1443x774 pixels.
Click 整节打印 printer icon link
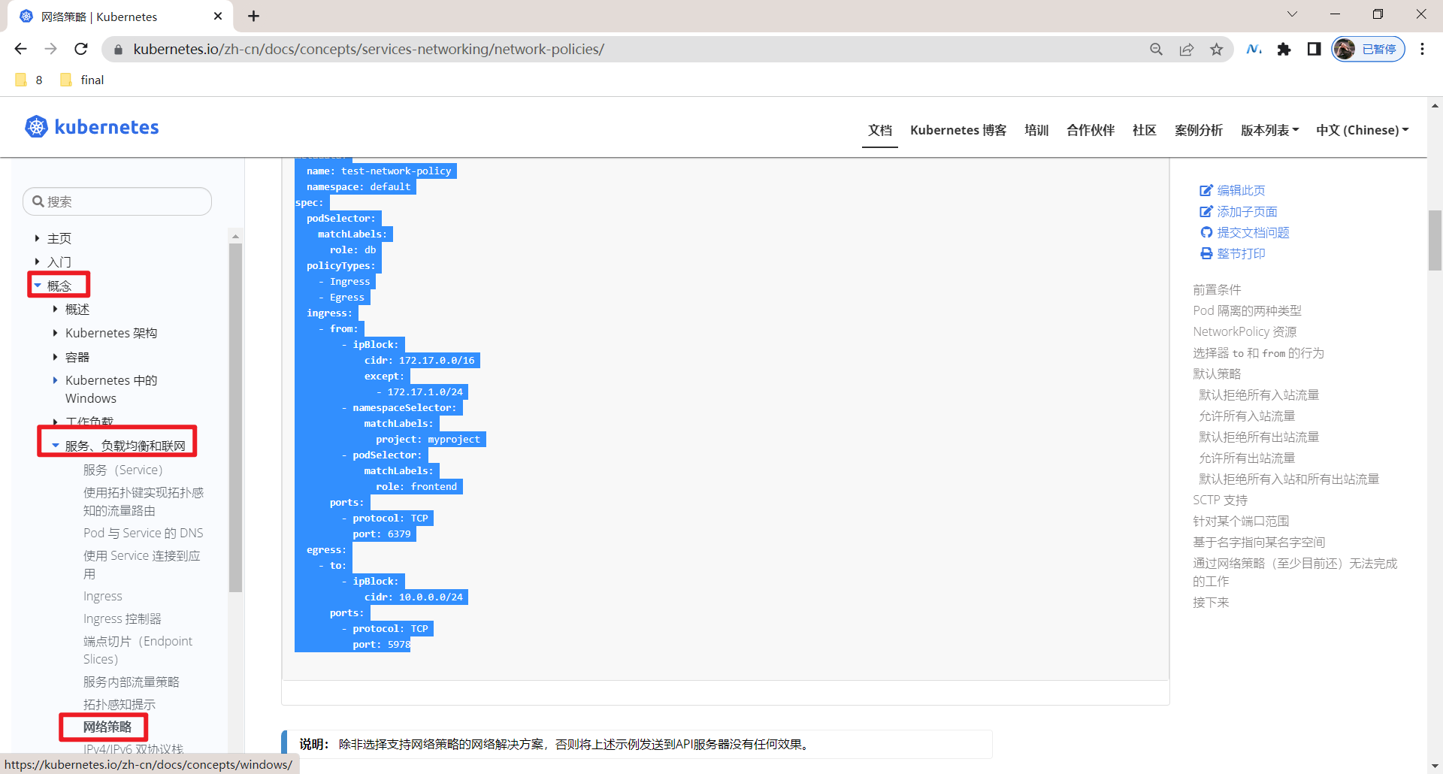click(1233, 253)
